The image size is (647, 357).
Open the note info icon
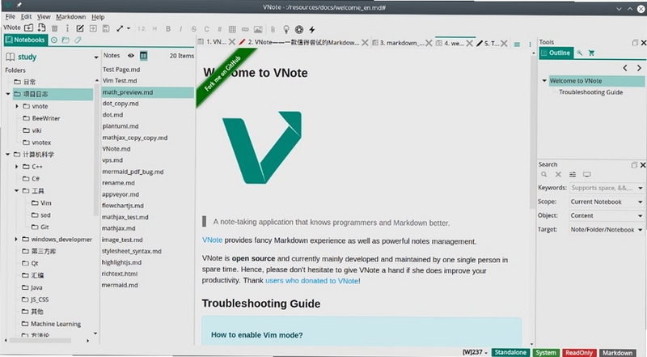(67, 28)
